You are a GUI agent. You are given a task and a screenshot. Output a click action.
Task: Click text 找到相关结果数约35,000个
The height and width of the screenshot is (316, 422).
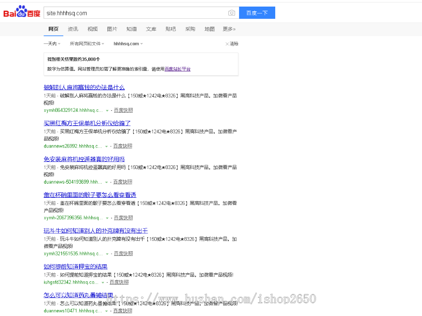point(74,59)
